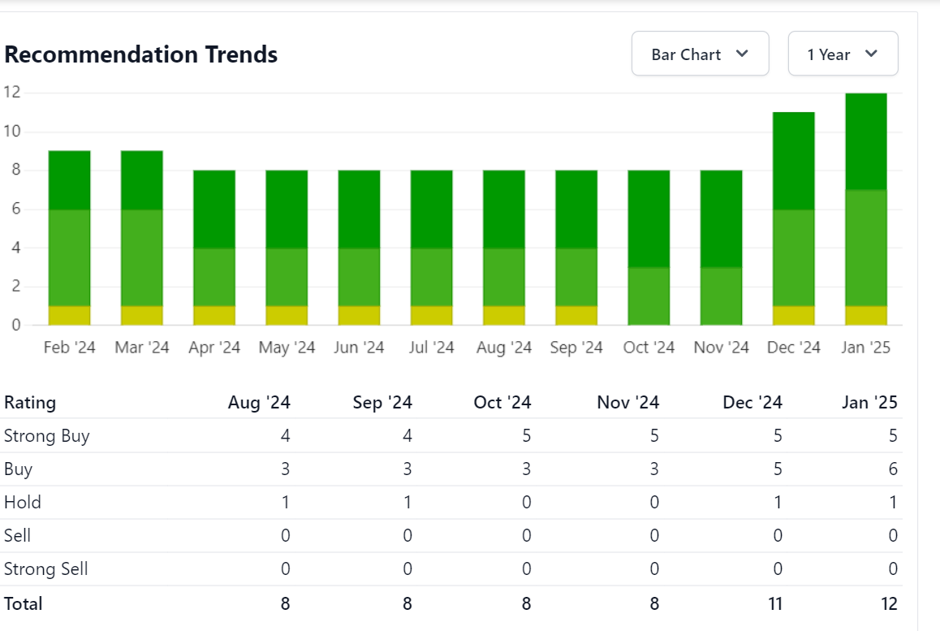This screenshot has width=940, height=631.
Task: Click the Rating column header in table
Action: [x=30, y=403]
